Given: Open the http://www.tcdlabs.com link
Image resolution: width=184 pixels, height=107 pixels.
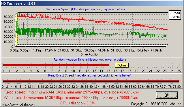Looking at the screenshot, I should [x=18, y=104].
